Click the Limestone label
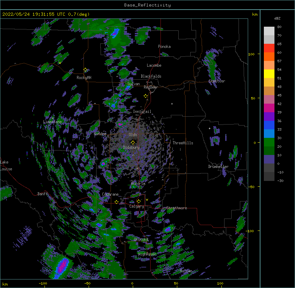 click(52, 122)
